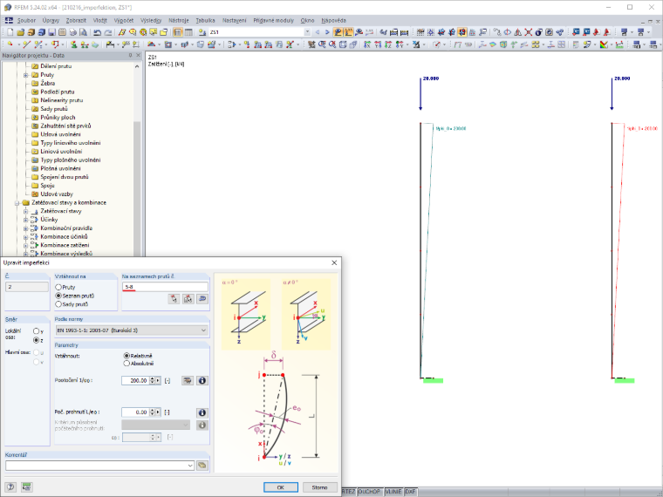Click the new line tool icon in second toolbar
This screenshot has width=663, height=497.
[27, 44]
